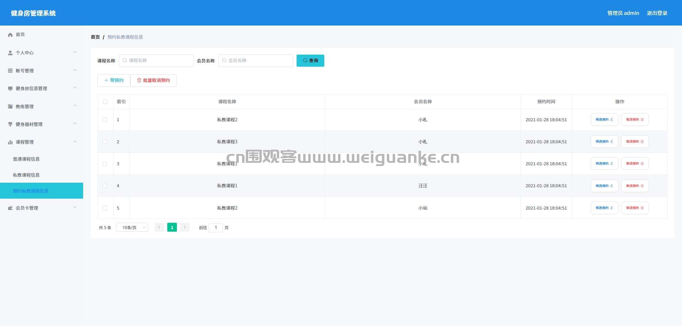Screen dimensions: 682x326
Task: Click the home icon beside 首页 in sidebar
Action: tap(10, 35)
